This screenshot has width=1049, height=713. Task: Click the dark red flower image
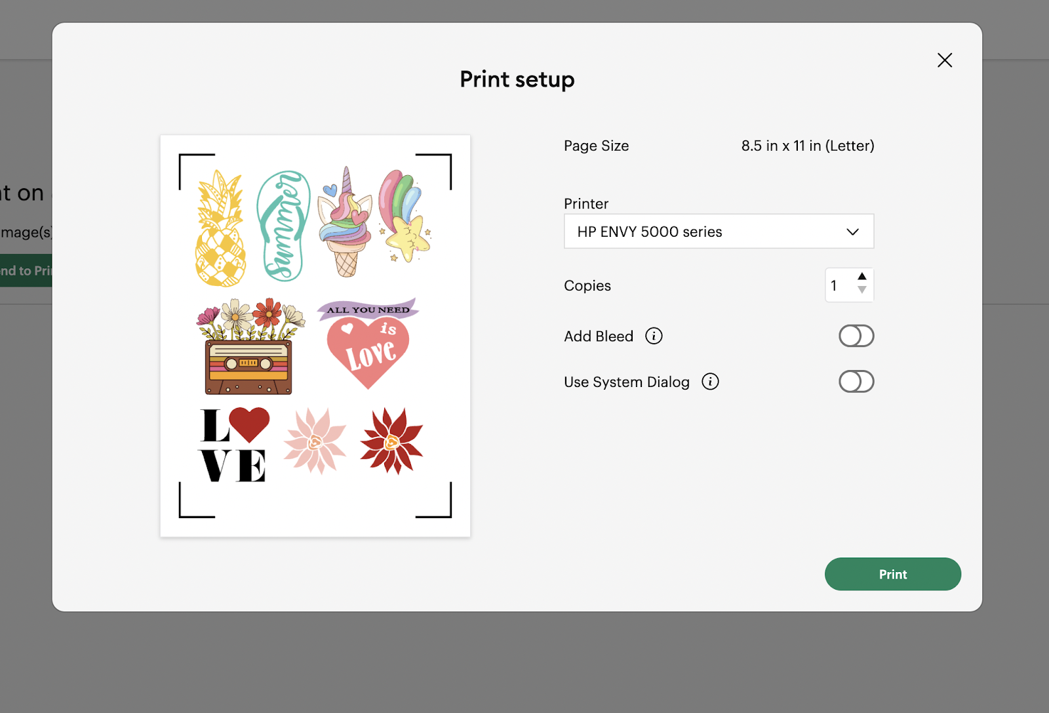coord(392,441)
